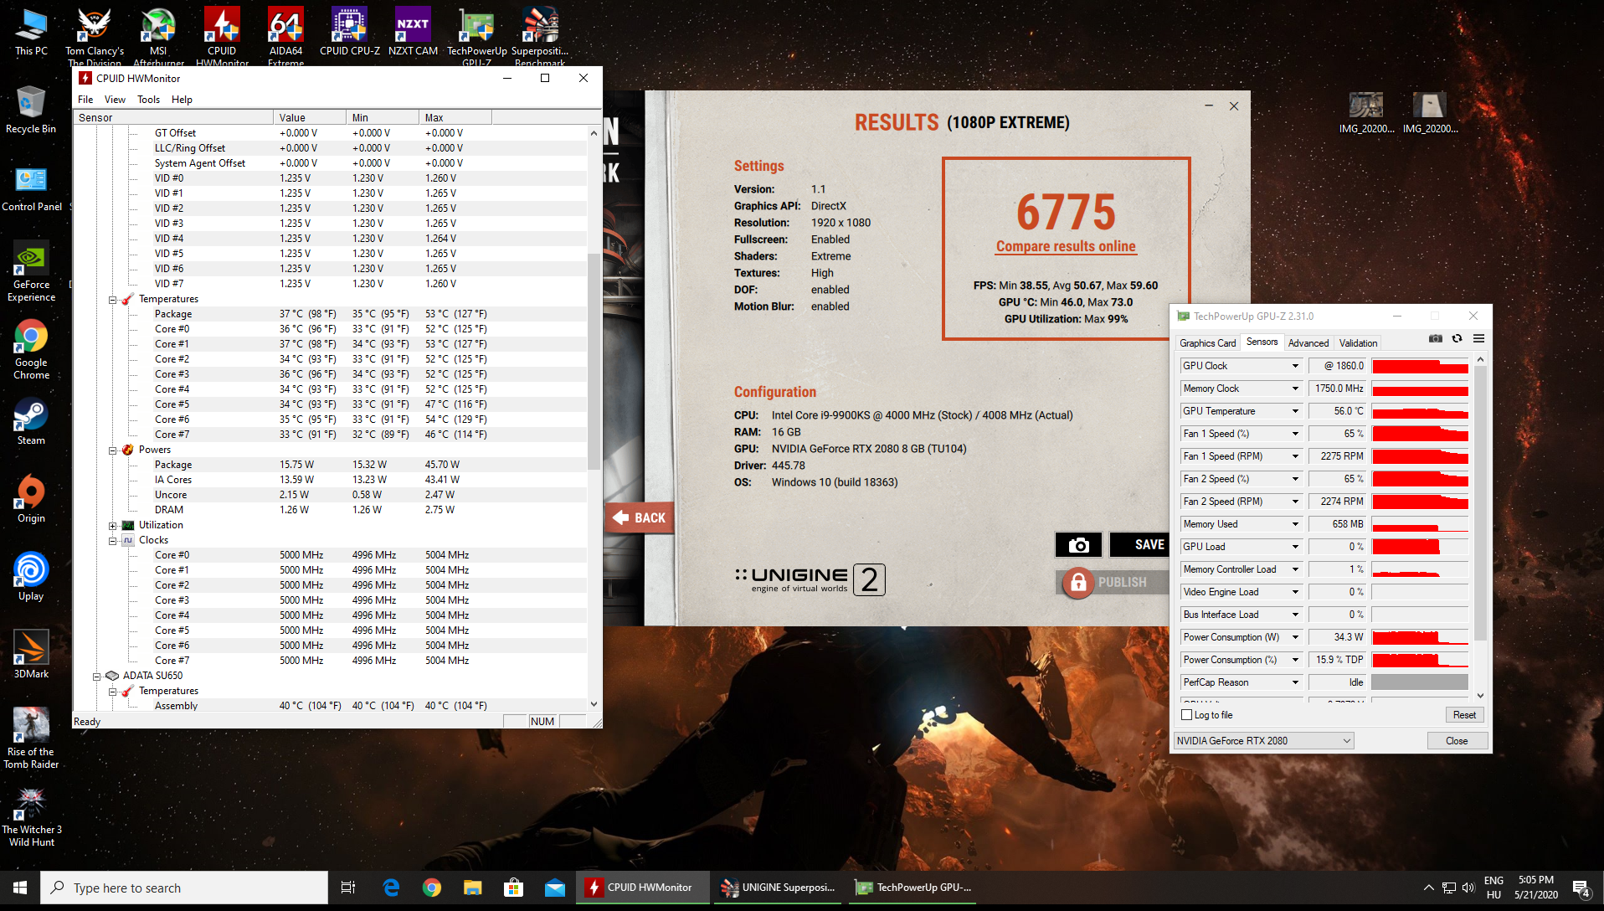
Task: Open MSI Afterburner desktop shortcut
Action: click(158, 35)
